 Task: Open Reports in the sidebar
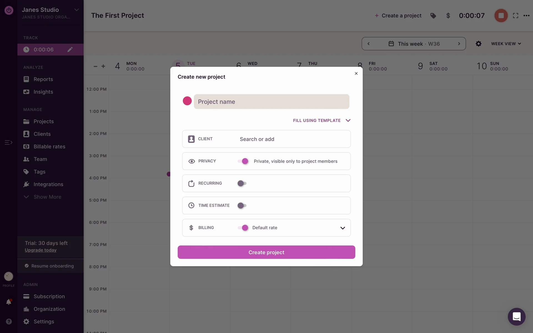[x=43, y=79]
